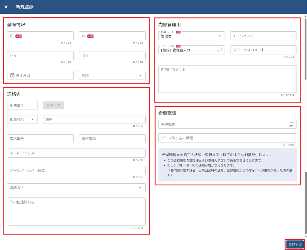This screenshot has height=250, width=307.
Task: Close the 新規登録 dialog with X icon
Action: coord(6,7)
